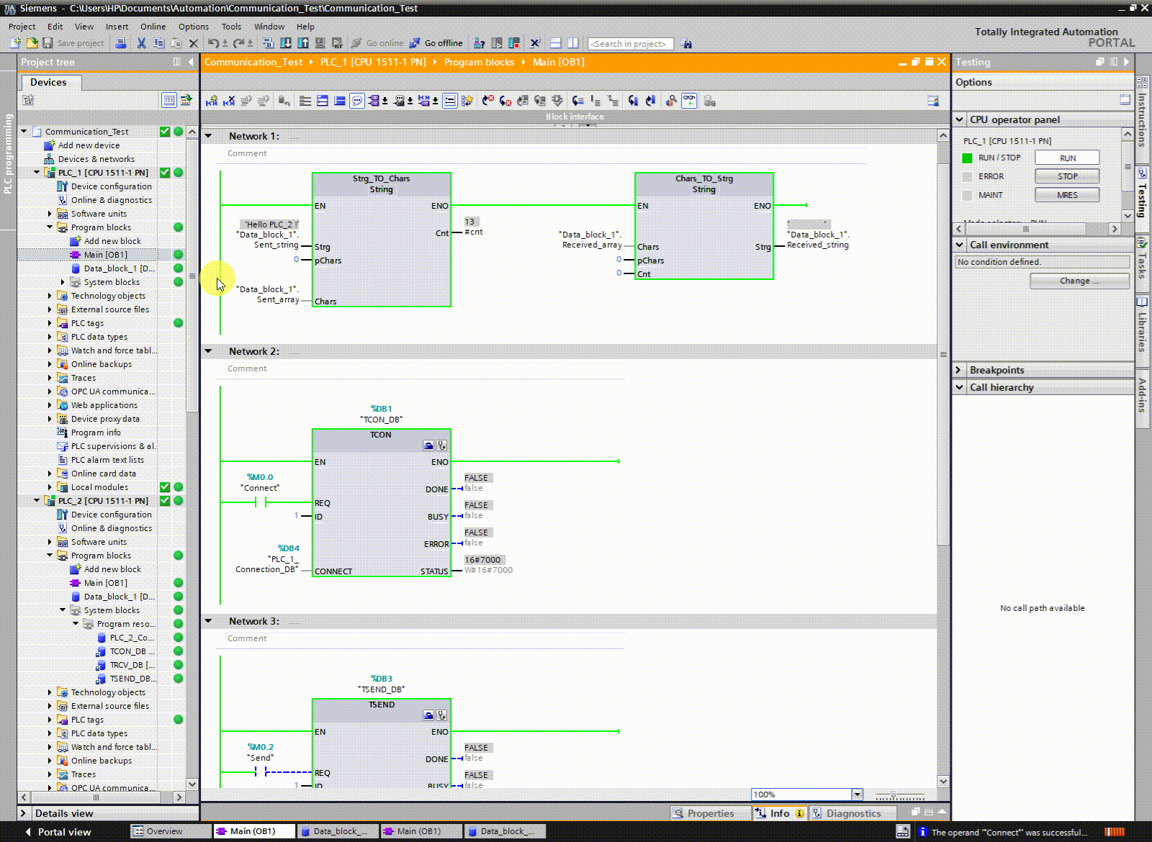The image size is (1152, 842).
Task: Click the Open all networks icon
Action: click(323, 101)
